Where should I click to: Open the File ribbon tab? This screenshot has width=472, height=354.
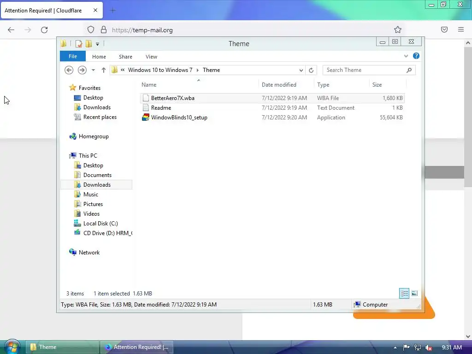pos(72,56)
